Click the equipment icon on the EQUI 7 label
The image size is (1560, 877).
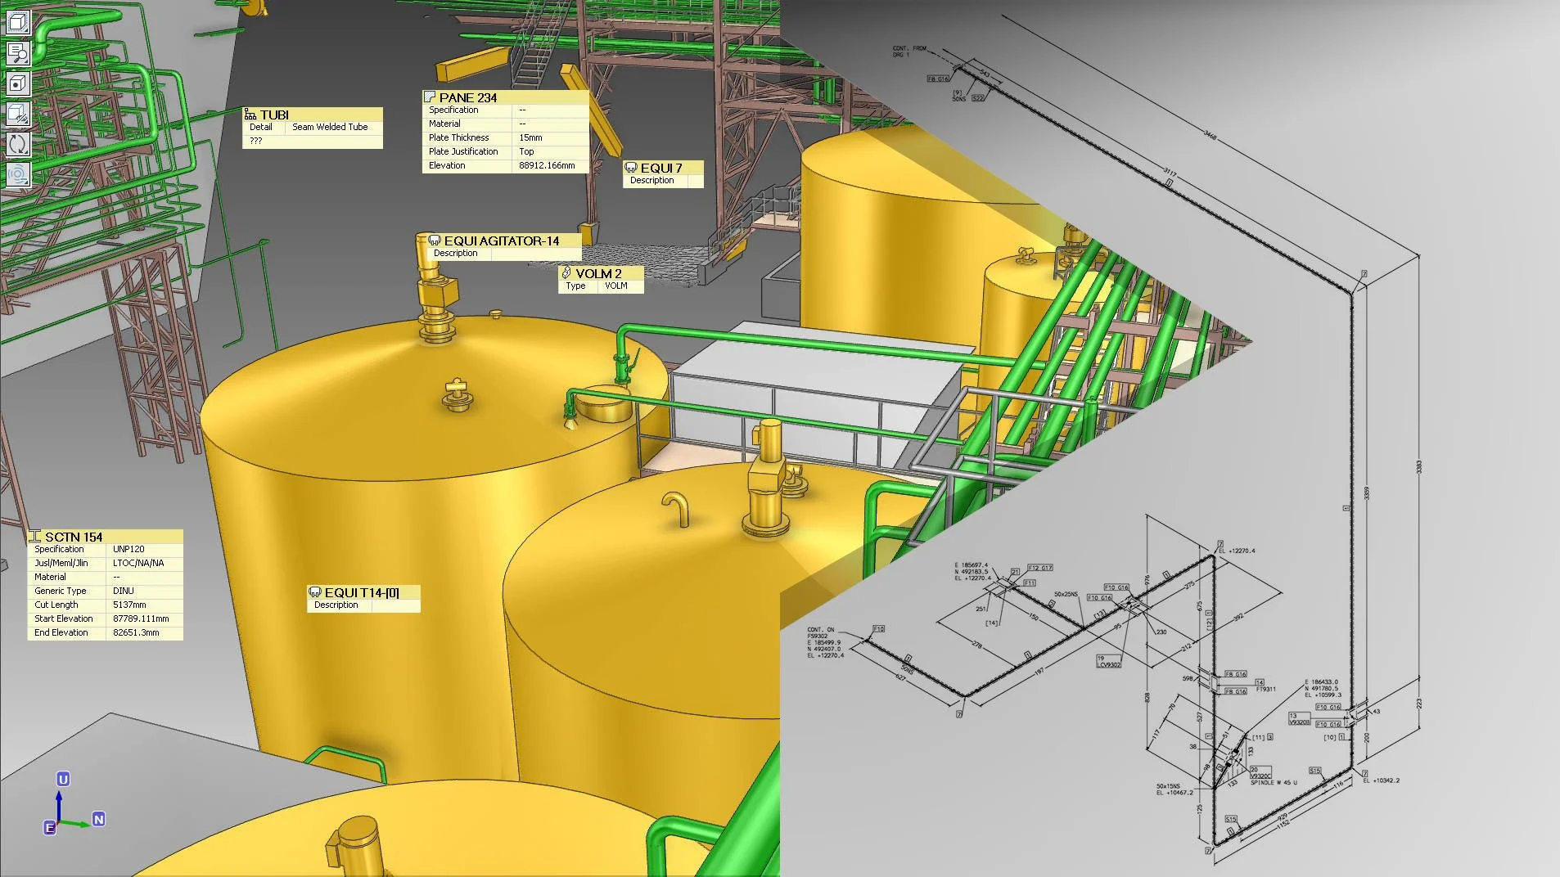tap(631, 168)
